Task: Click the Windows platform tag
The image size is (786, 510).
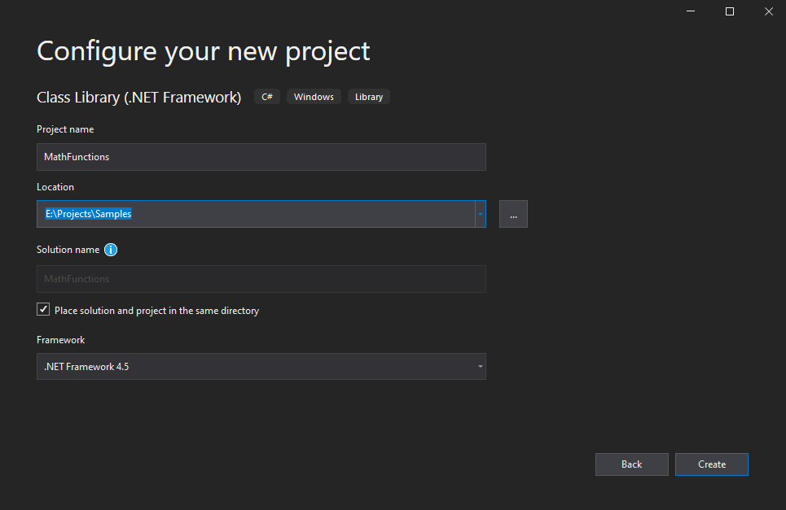Action: coord(314,96)
